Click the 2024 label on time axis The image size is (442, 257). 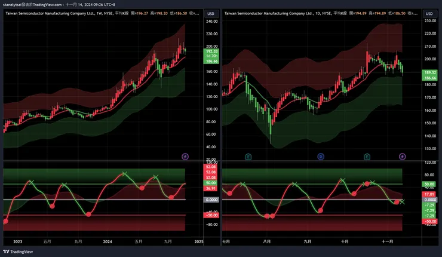[x=108, y=241]
